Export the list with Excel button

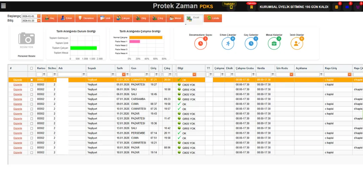(x=193, y=18)
